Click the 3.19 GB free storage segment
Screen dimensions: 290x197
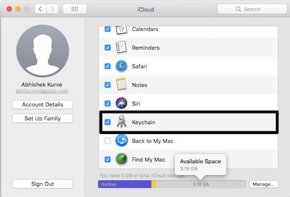pos(201,184)
